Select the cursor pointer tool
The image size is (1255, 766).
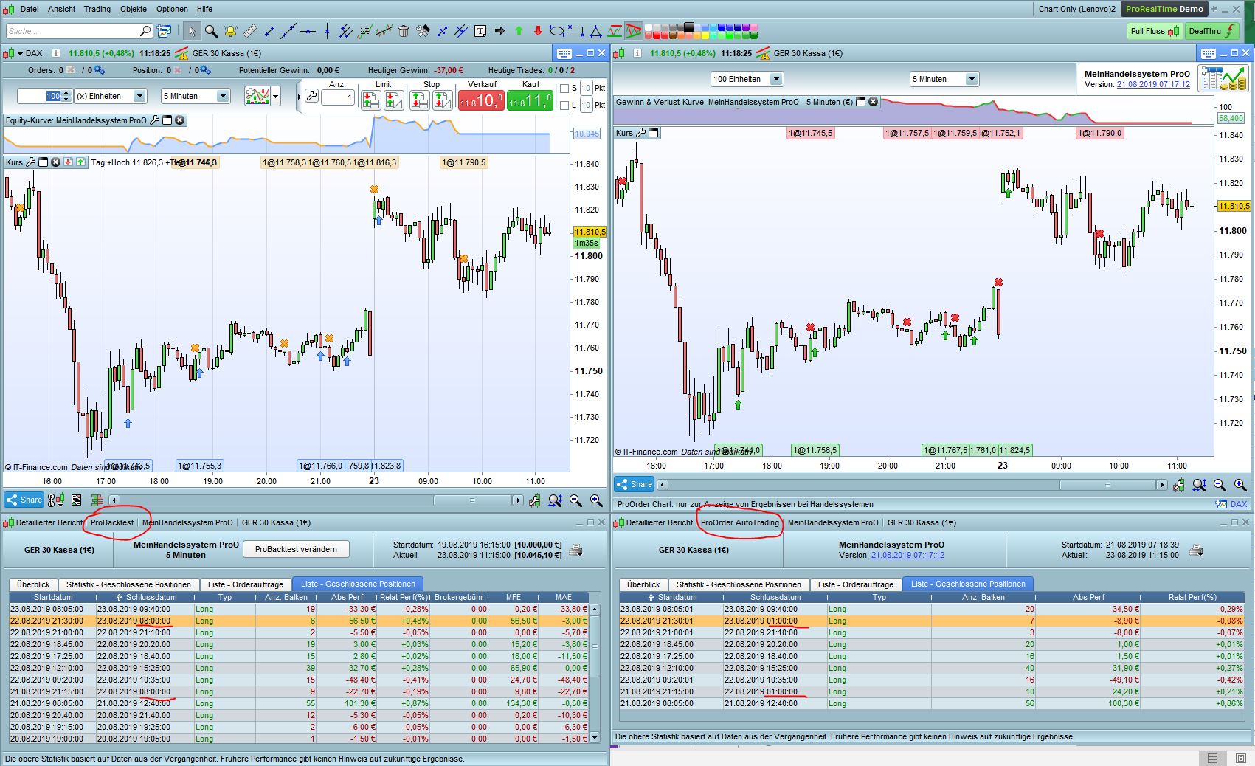tap(192, 31)
